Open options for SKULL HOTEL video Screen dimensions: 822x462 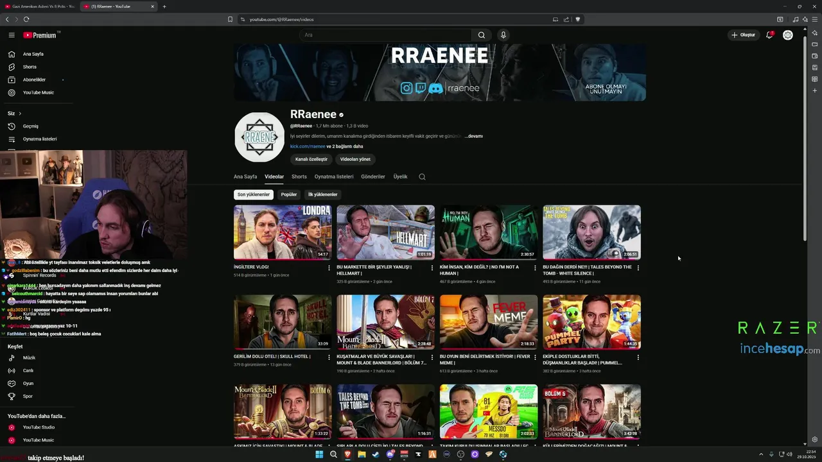[x=329, y=357]
